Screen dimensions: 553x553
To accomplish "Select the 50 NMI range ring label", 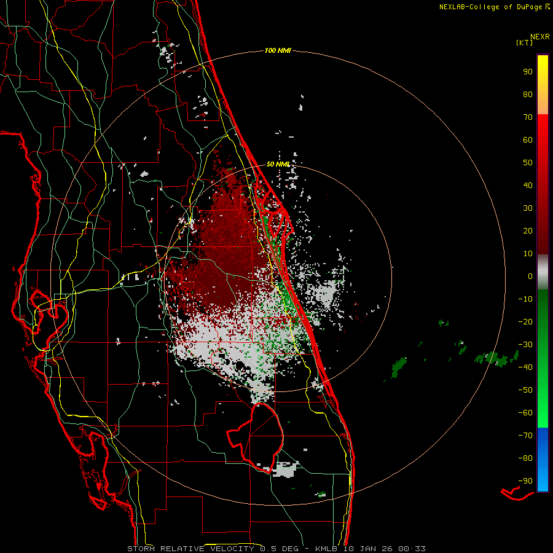I will click(x=278, y=164).
